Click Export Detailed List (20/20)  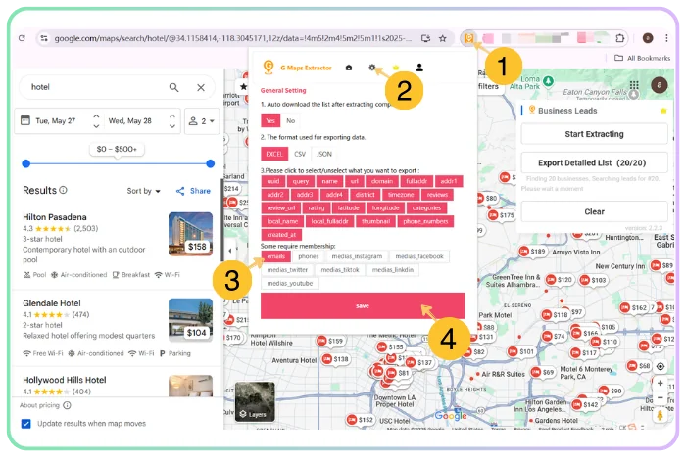(x=594, y=163)
